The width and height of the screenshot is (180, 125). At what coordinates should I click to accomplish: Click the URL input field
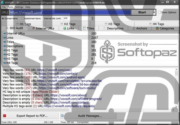(70, 12)
